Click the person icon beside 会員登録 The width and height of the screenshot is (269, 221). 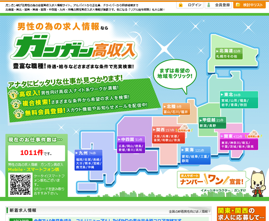(208, 4)
